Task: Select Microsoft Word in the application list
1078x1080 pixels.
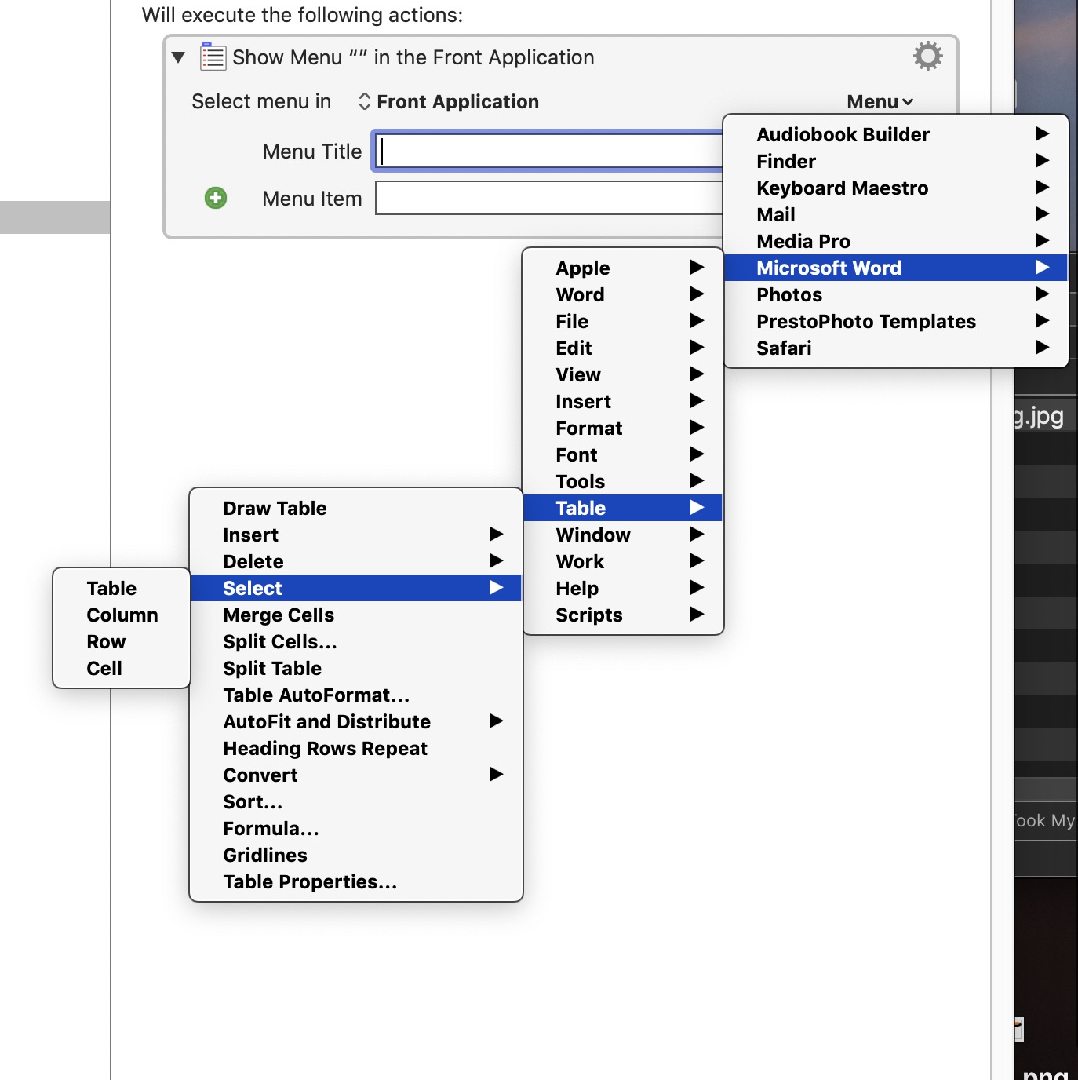Action: (895, 268)
